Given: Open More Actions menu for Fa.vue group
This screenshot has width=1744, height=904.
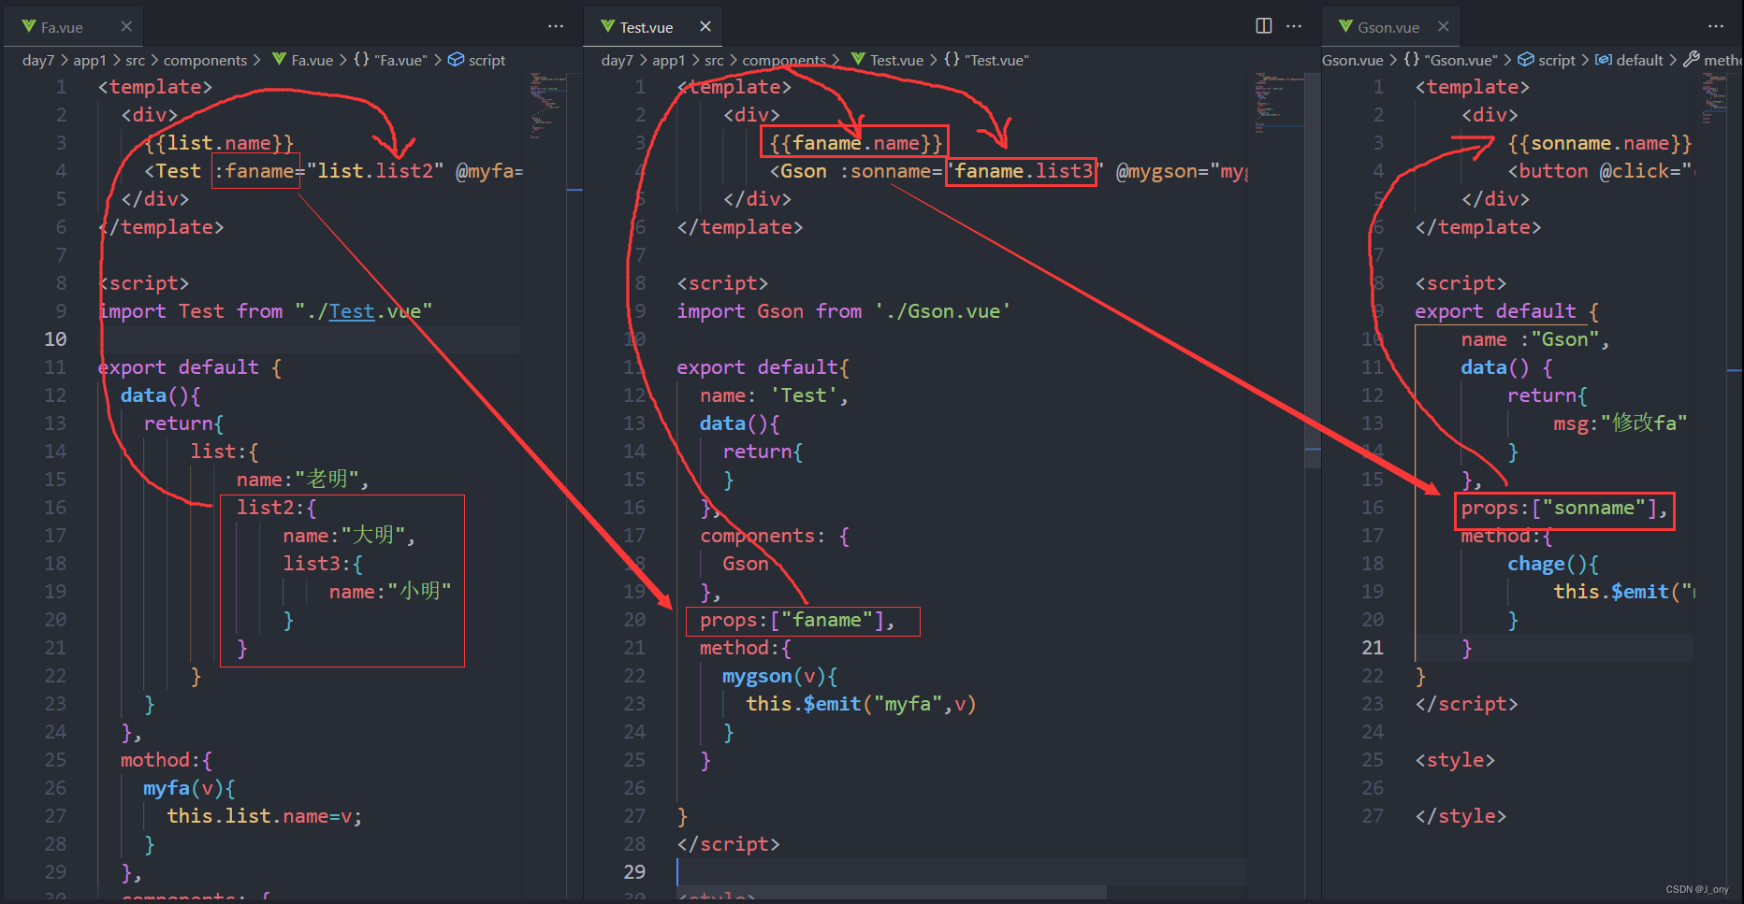Looking at the screenshot, I should click(x=556, y=26).
